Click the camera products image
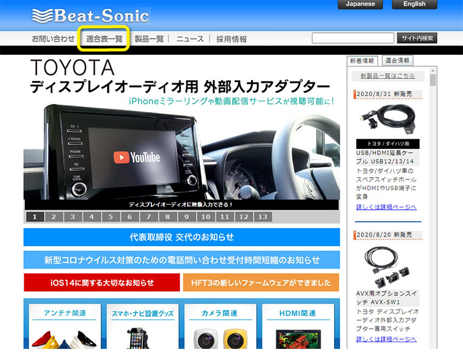Image resolution: width=463 pixels, height=355 pixels. point(221,339)
